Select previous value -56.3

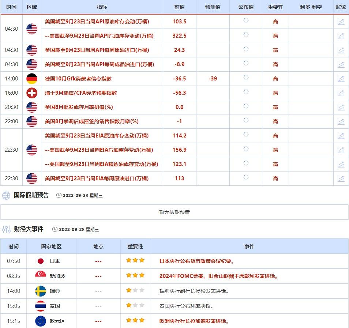click(179, 93)
